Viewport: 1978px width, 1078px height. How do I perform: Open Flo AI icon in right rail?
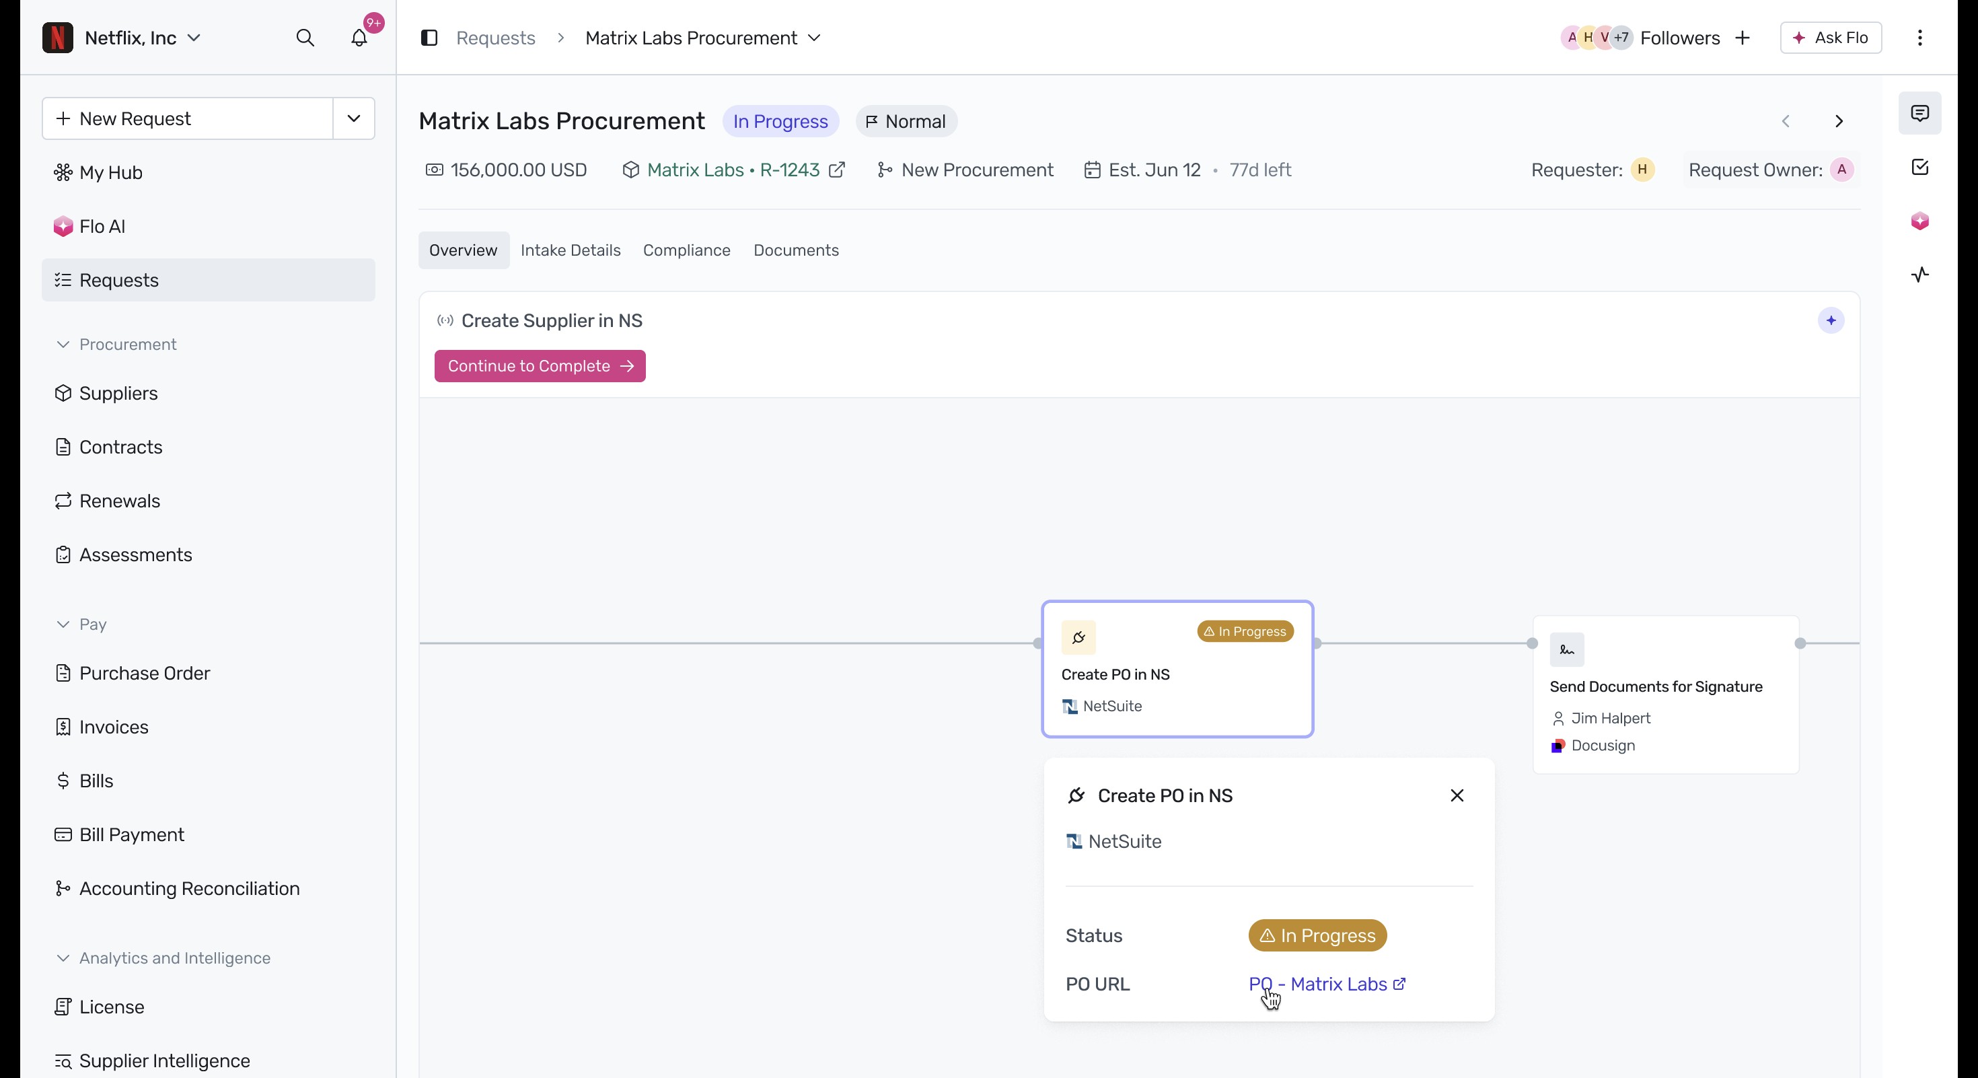click(1919, 221)
